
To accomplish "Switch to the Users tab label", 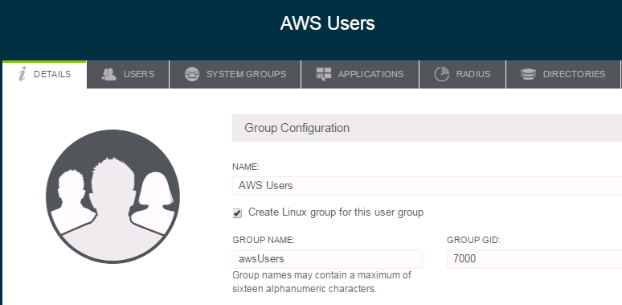I will 139,74.
